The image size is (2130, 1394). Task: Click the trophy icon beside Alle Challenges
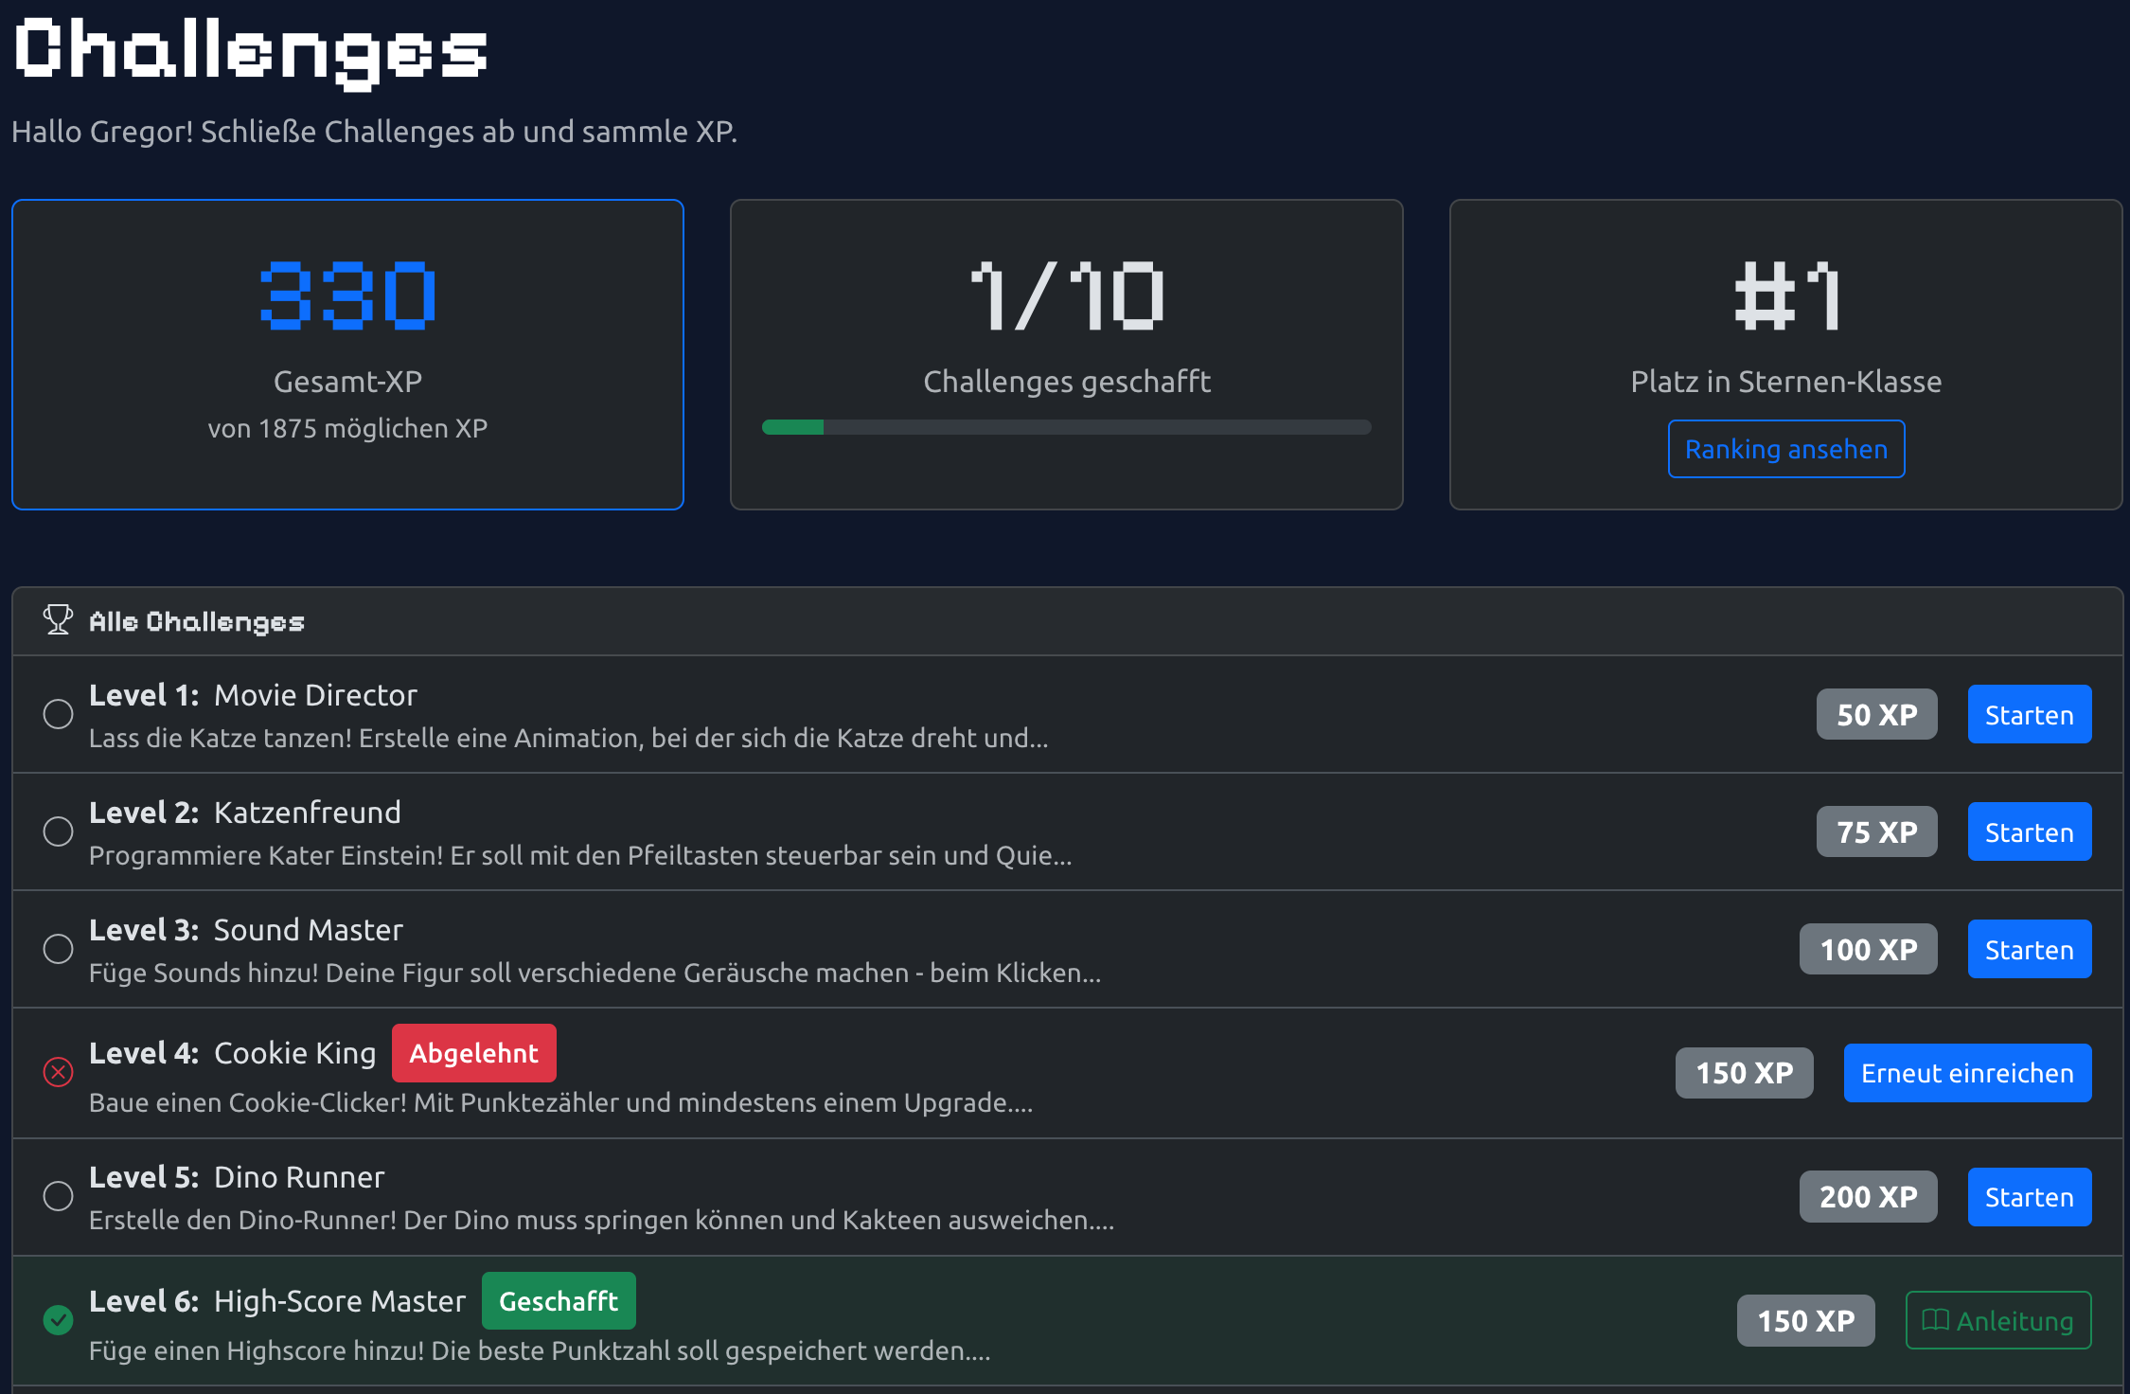tap(58, 620)
